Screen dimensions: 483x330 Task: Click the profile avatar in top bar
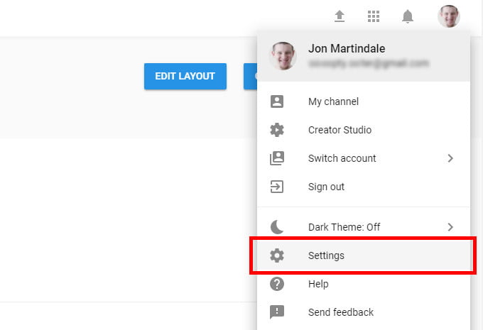click(x=449, y=16)
